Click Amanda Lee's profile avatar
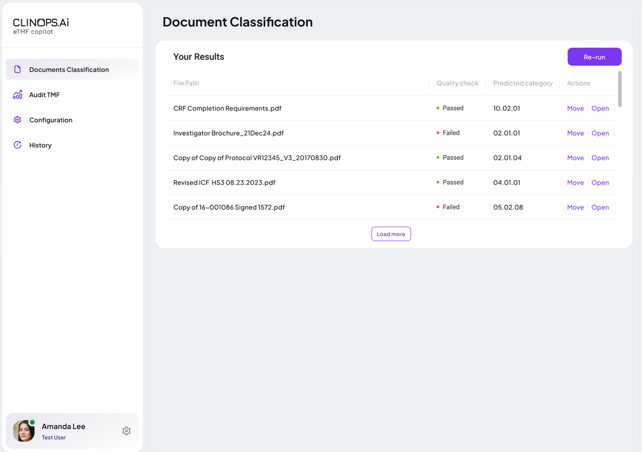Viewport: 642px width, 452px height. coord(24,431)
